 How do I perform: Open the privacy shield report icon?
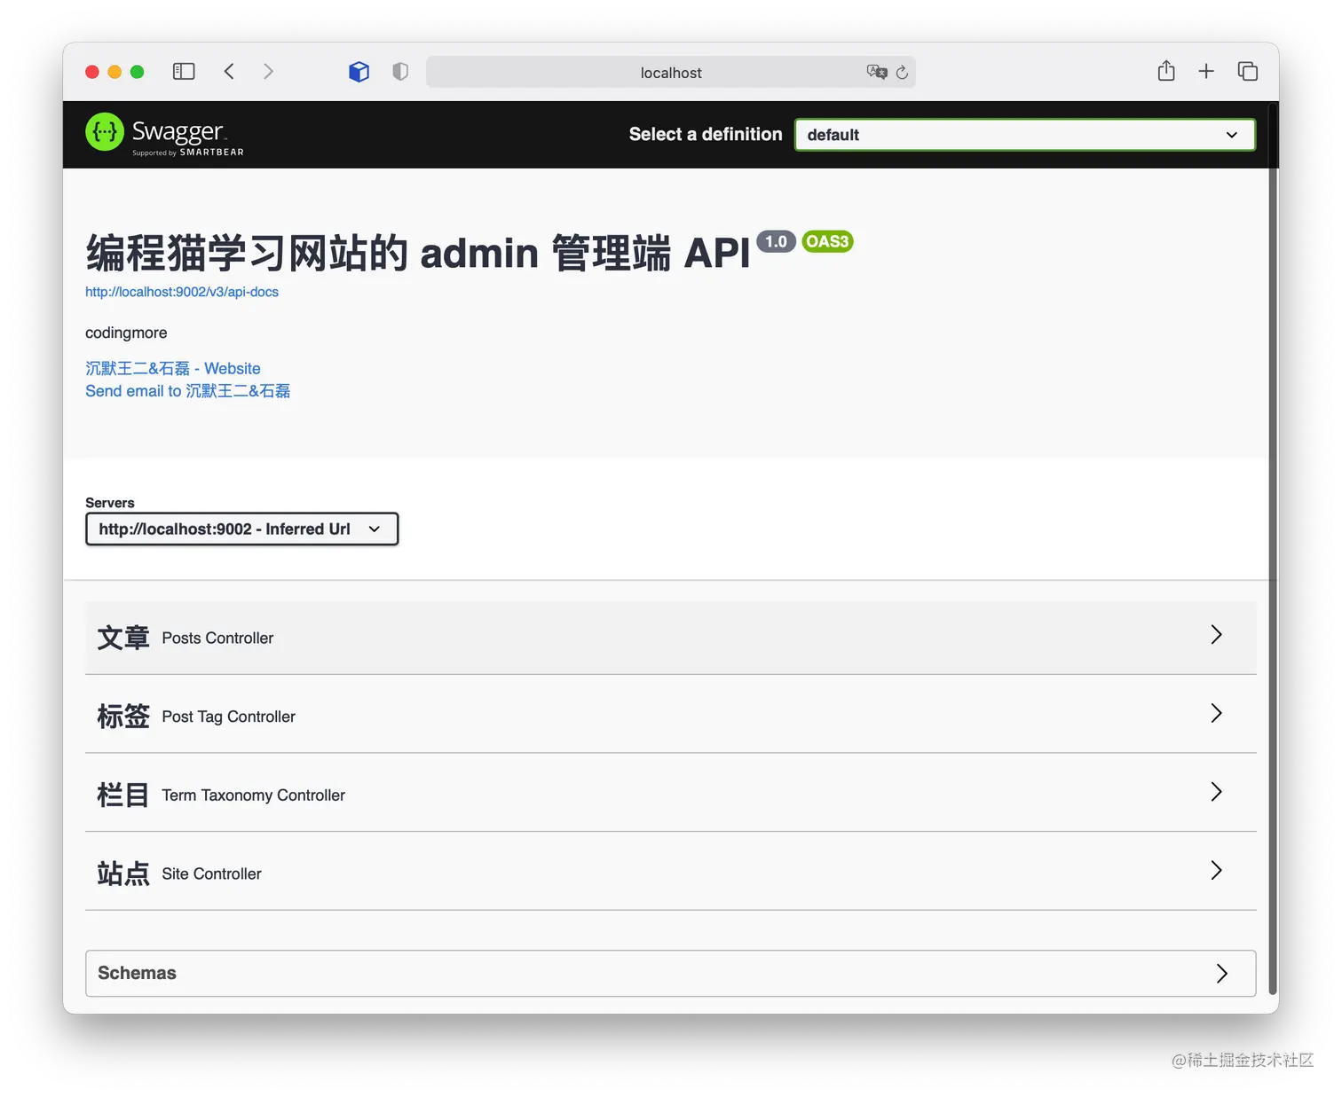point(400,72)
